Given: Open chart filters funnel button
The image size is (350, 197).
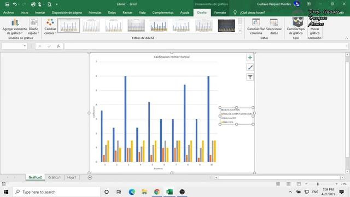Looking at the screenshot, I should click(250, 77).
